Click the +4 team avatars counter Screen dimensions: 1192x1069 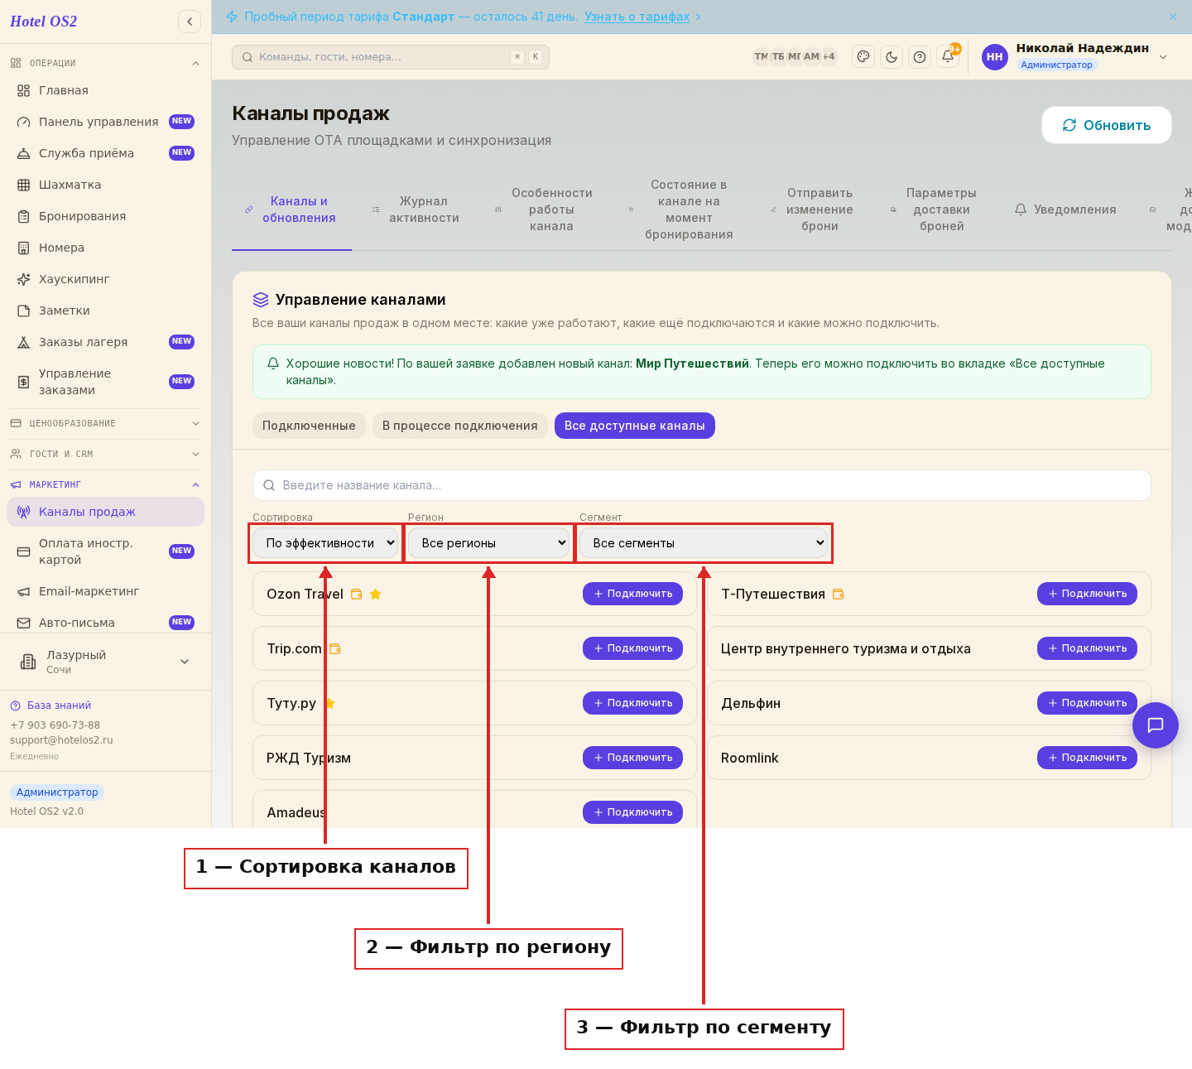(x=829, y=56)
